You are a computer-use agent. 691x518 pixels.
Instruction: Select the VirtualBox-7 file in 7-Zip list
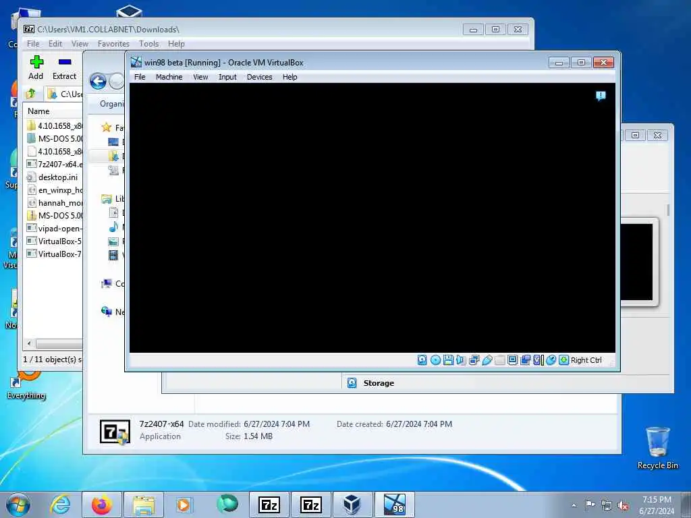pyautogui.click(x=54, y=254)
